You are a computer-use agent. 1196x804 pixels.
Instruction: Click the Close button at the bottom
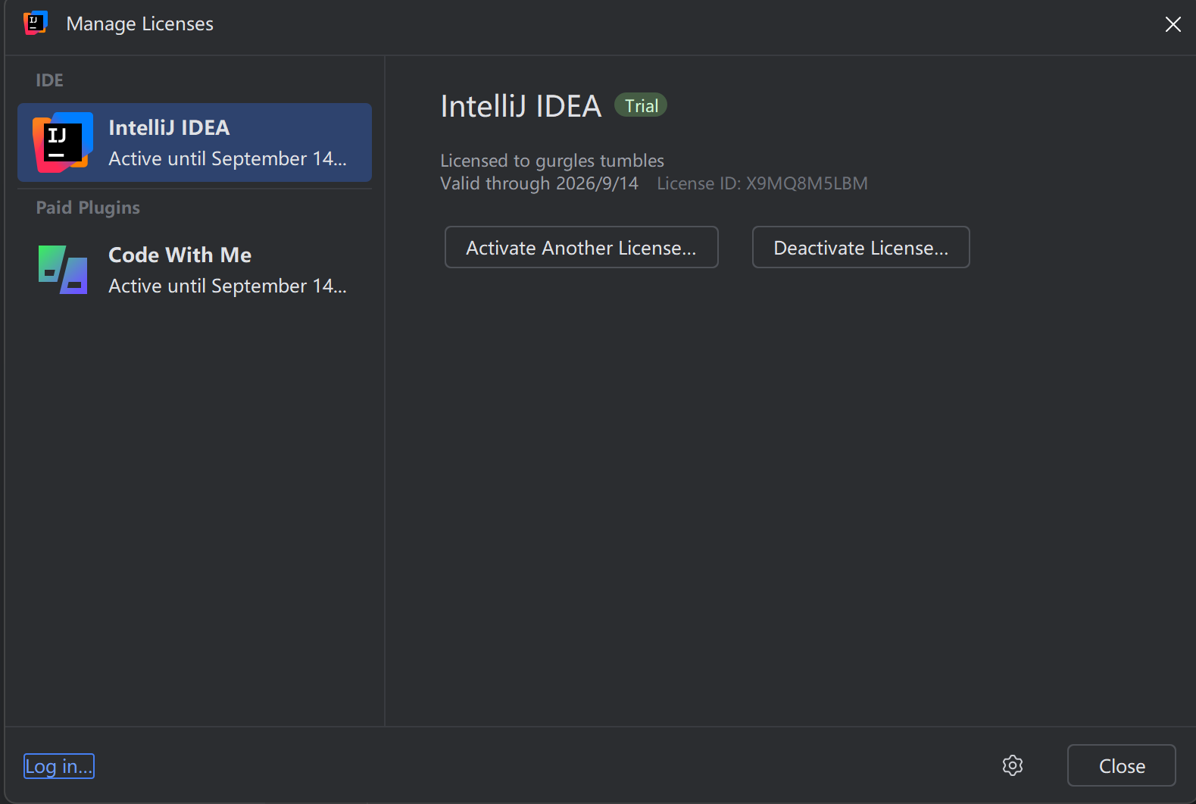coord(1122,765)
